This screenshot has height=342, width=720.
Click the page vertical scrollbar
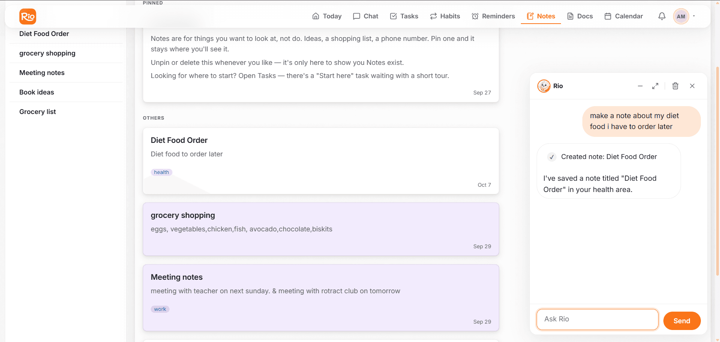pos(717,171)
